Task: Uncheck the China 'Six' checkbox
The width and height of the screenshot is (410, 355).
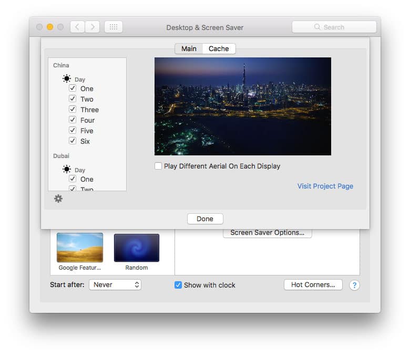Action: click(x=73, y=141)
